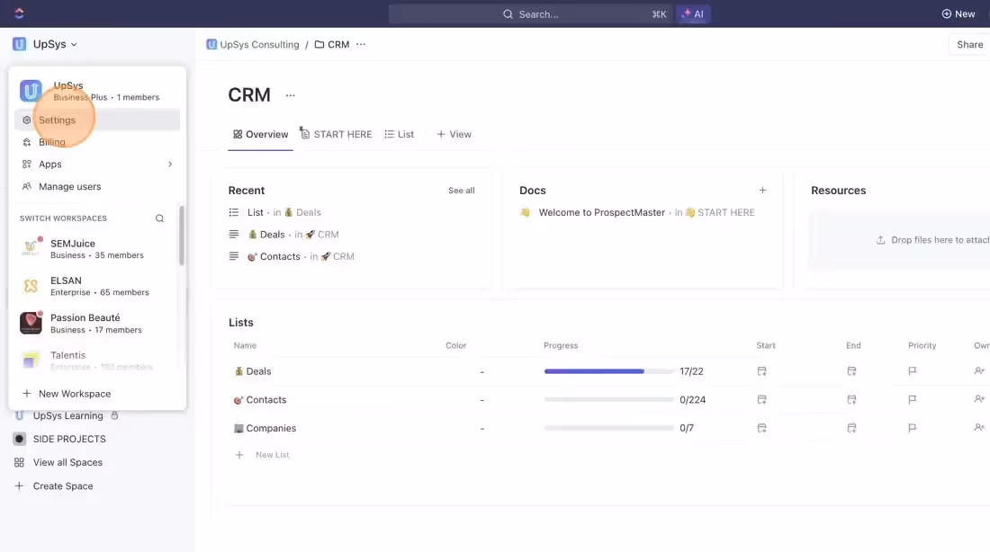The width and height of the screenshot is (990, 552).
Task: Click the plus icon to create a Doc
Action: click(762, 190)
